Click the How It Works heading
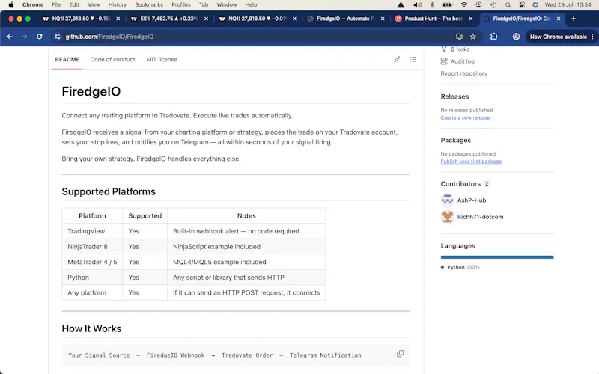599x374 pixels. pyautogui.click(x=91, y=328)
